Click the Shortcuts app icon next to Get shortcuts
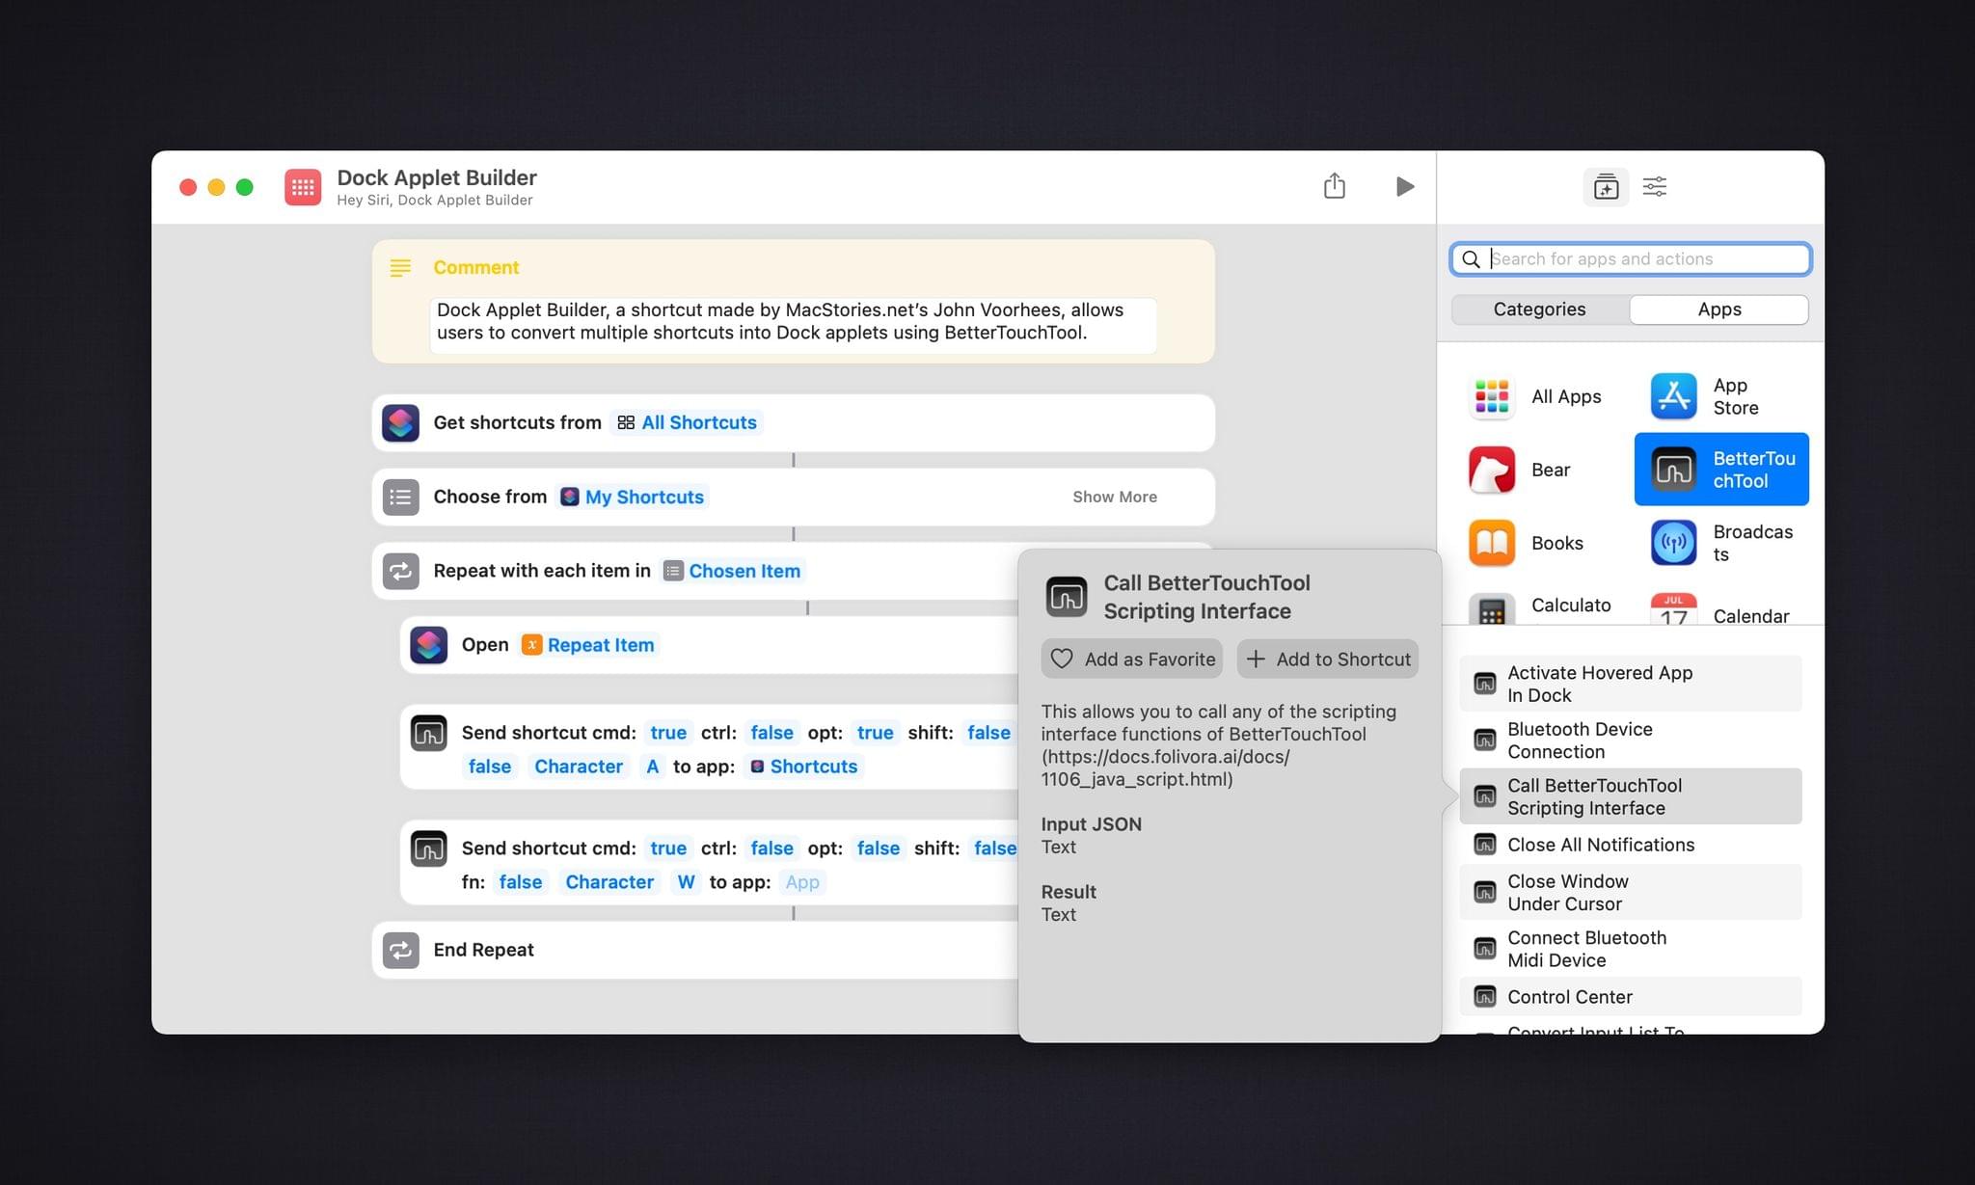1975x1185 pixels. click(x=402, y=421)
